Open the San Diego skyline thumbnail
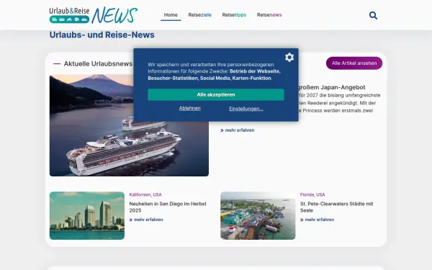This screenshot has height=270, width=432. [x=87, y=216]
